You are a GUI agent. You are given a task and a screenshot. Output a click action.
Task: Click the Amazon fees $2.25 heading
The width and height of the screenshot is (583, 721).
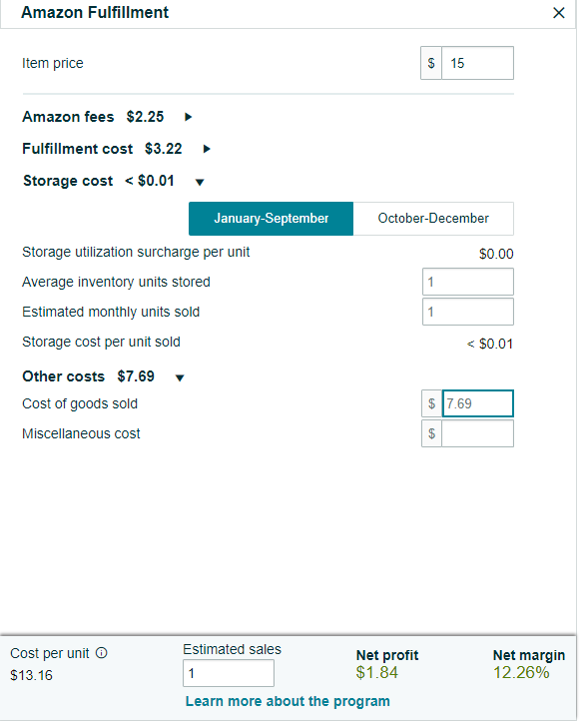(93, 117)
